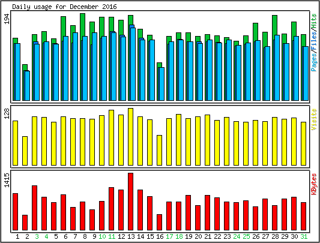Click the light blue Pages bar for day 2
The height and width of the screenshot is (243, 320).
28,86
